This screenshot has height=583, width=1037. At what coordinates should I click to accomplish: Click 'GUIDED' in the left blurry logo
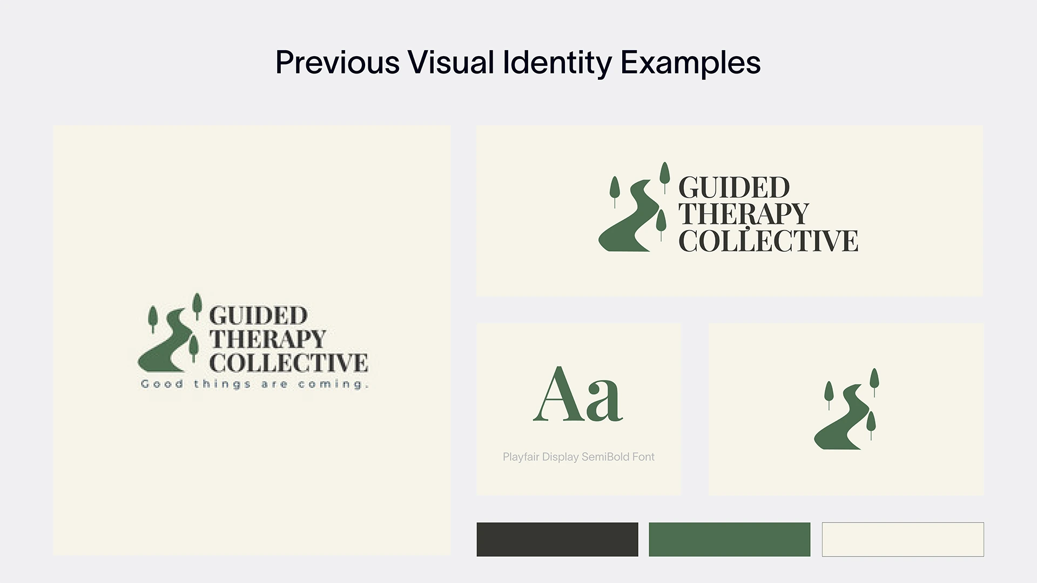pos(258,315)
